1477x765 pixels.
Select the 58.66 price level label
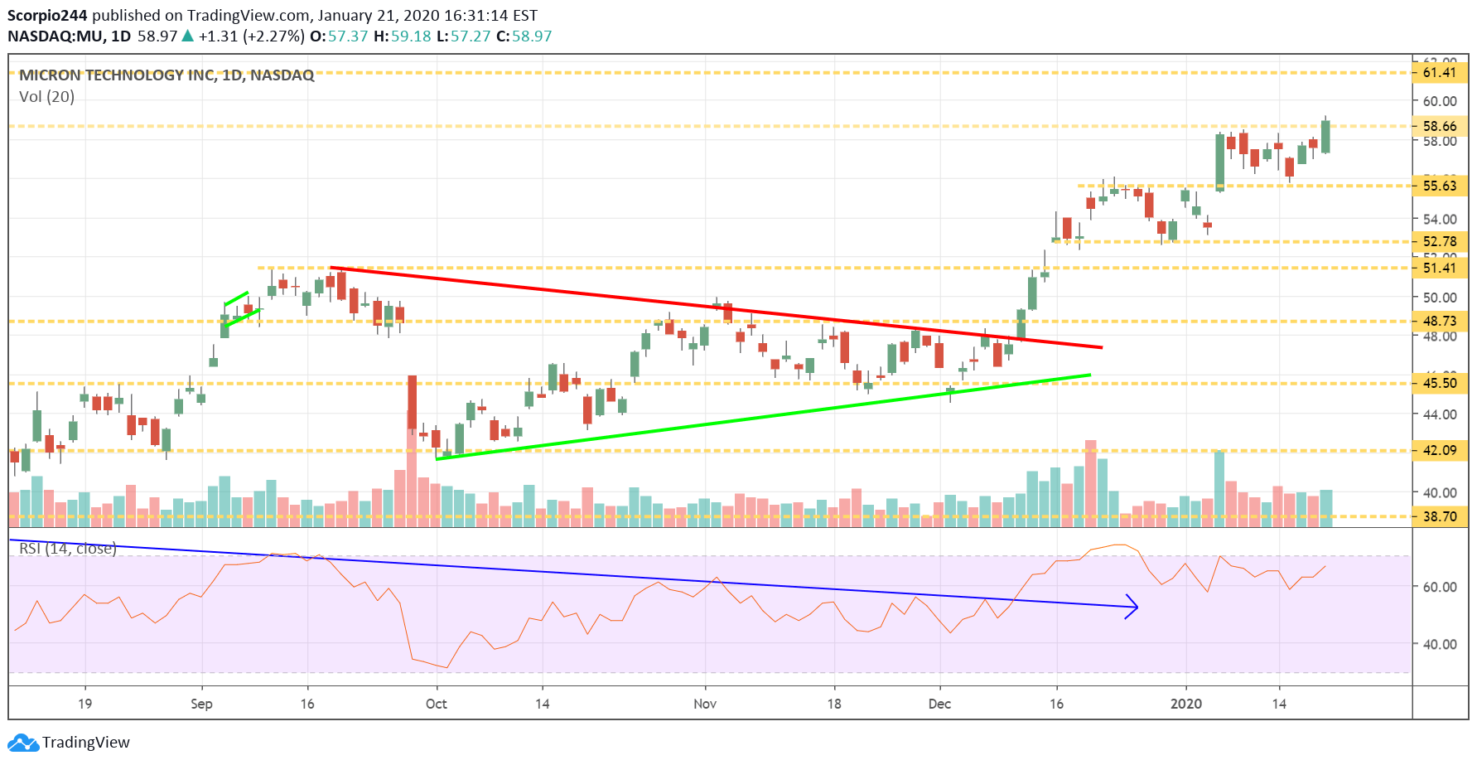tap(1439, 126)
